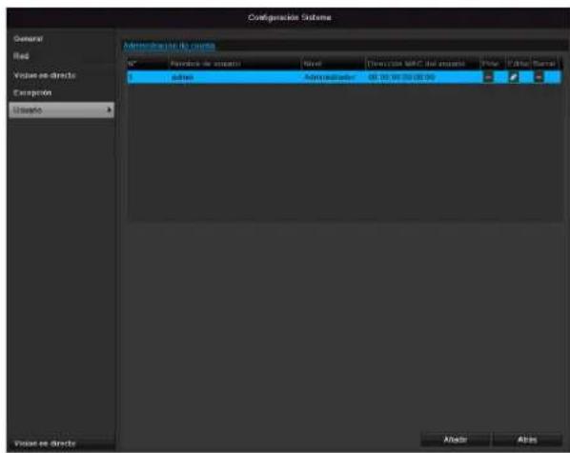The image size is (570, 453).
Task: Click the Administrador level cell
Action: point(330,77)
